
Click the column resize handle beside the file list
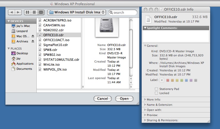pyautogui.click(x=83, y=87)
